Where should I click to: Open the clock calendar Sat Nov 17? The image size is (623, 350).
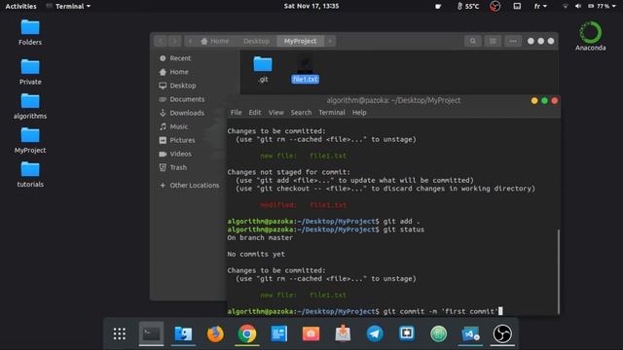pyautogui.click(x=311, y=6)
